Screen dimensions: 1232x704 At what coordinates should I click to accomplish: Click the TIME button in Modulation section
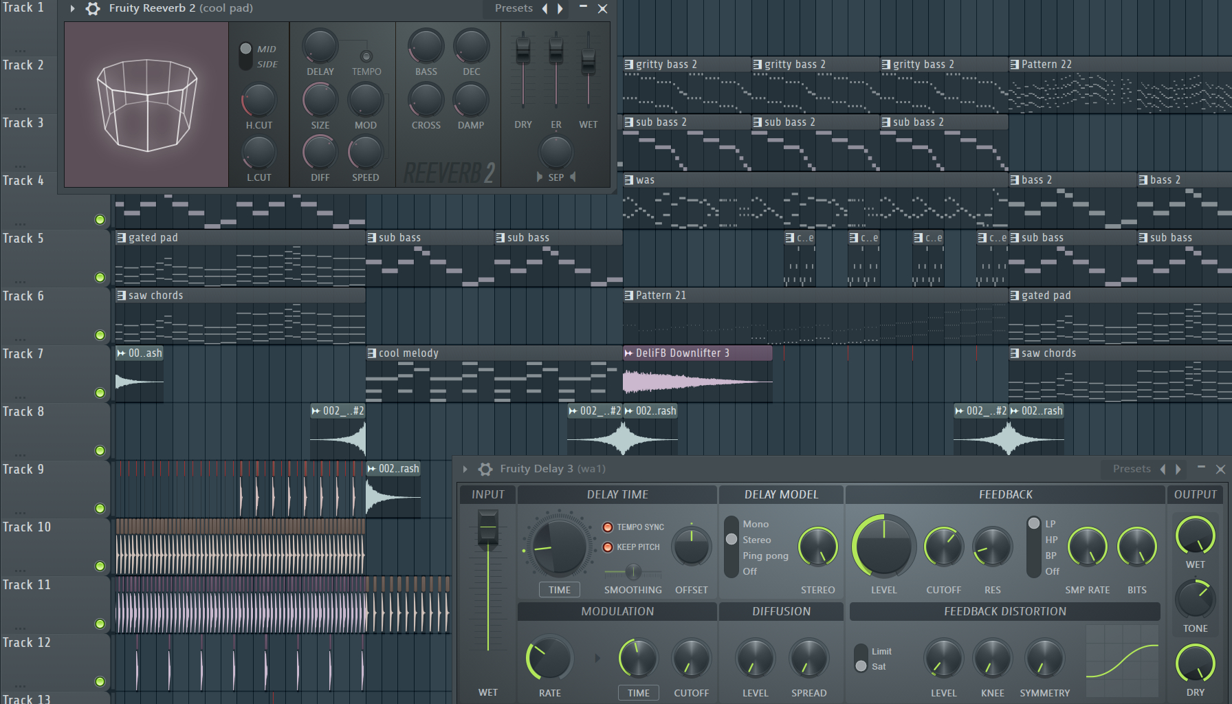pyautogui.click(x=638, y=693)
